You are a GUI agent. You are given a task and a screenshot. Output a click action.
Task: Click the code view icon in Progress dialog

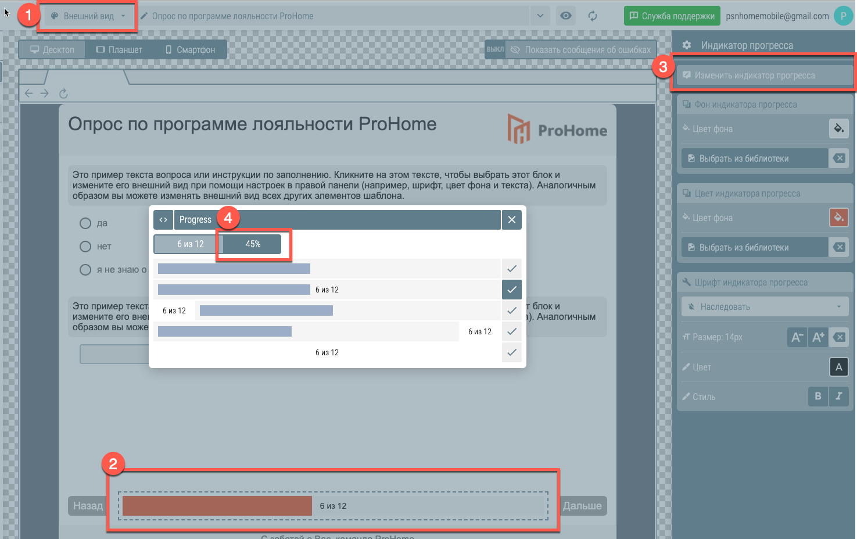click(163, 220)
